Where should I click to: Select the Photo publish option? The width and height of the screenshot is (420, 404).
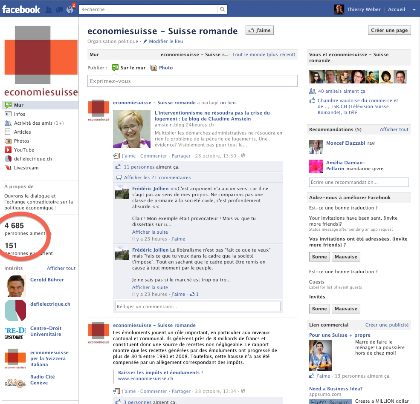[162, 68]
